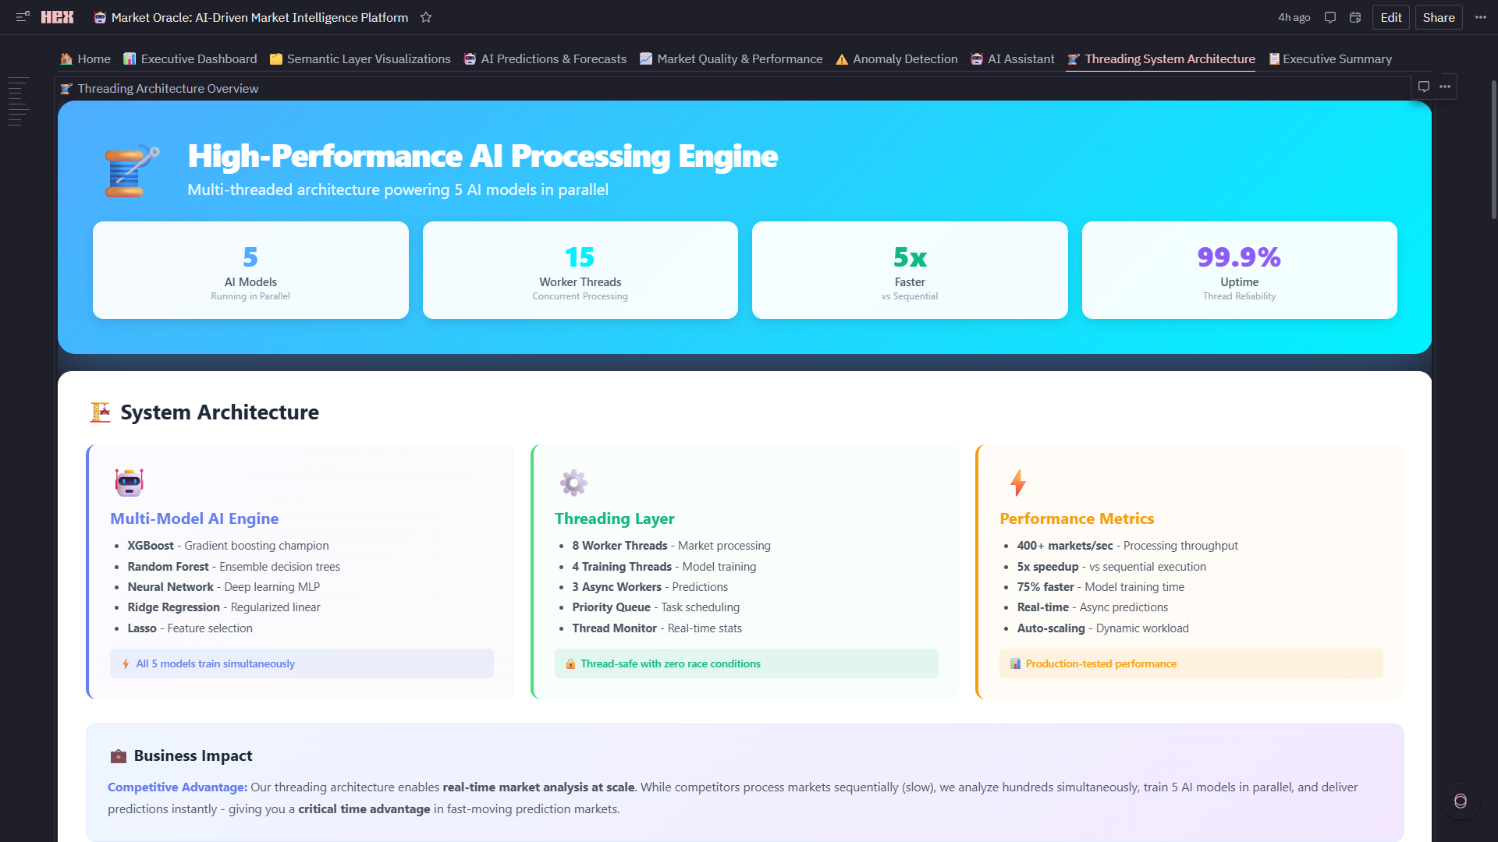Click the Share button
The width and height of the screenshot is (1498, 842).
1438,17
